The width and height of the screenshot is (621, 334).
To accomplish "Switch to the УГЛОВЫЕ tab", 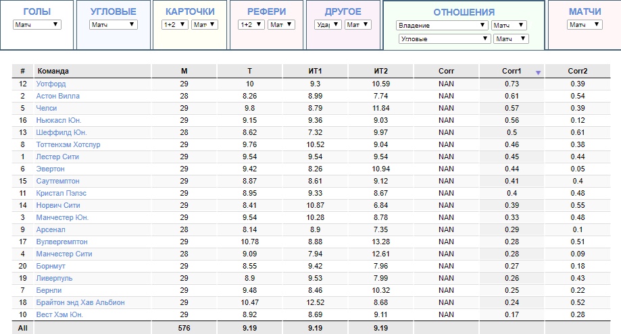I will click(x=113, y=12).
